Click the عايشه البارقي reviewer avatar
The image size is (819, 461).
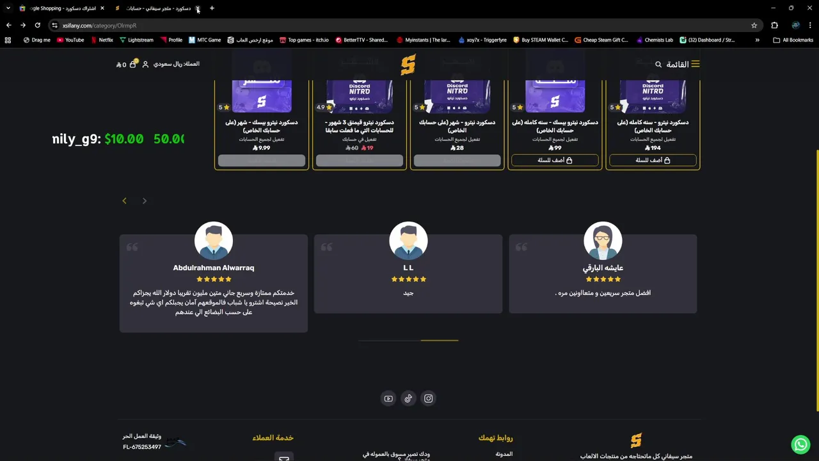(603, 241)
